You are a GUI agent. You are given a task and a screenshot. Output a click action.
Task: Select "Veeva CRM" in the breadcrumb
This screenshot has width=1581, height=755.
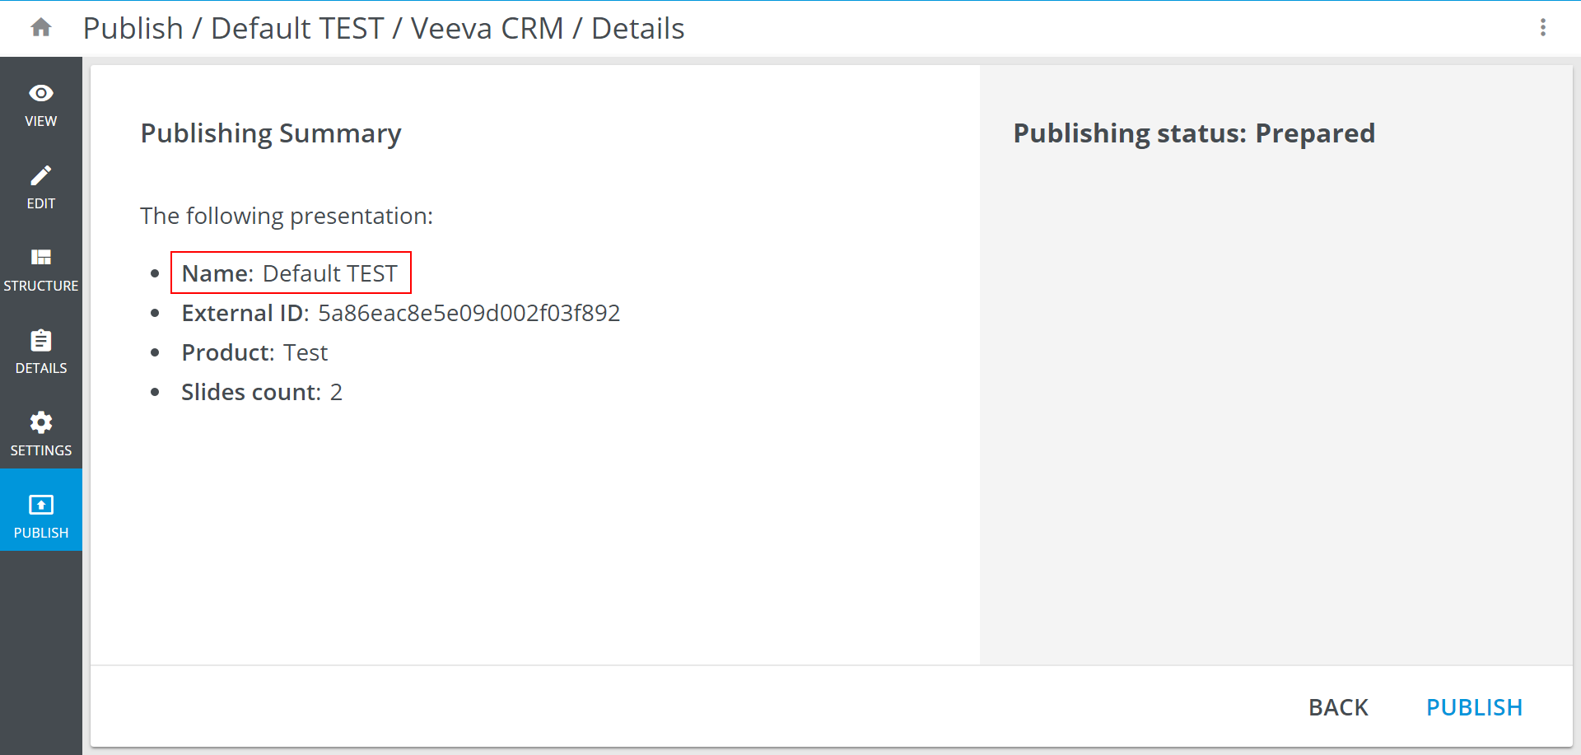487,29
